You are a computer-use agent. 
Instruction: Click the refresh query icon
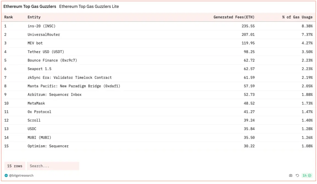coord(297,175)
